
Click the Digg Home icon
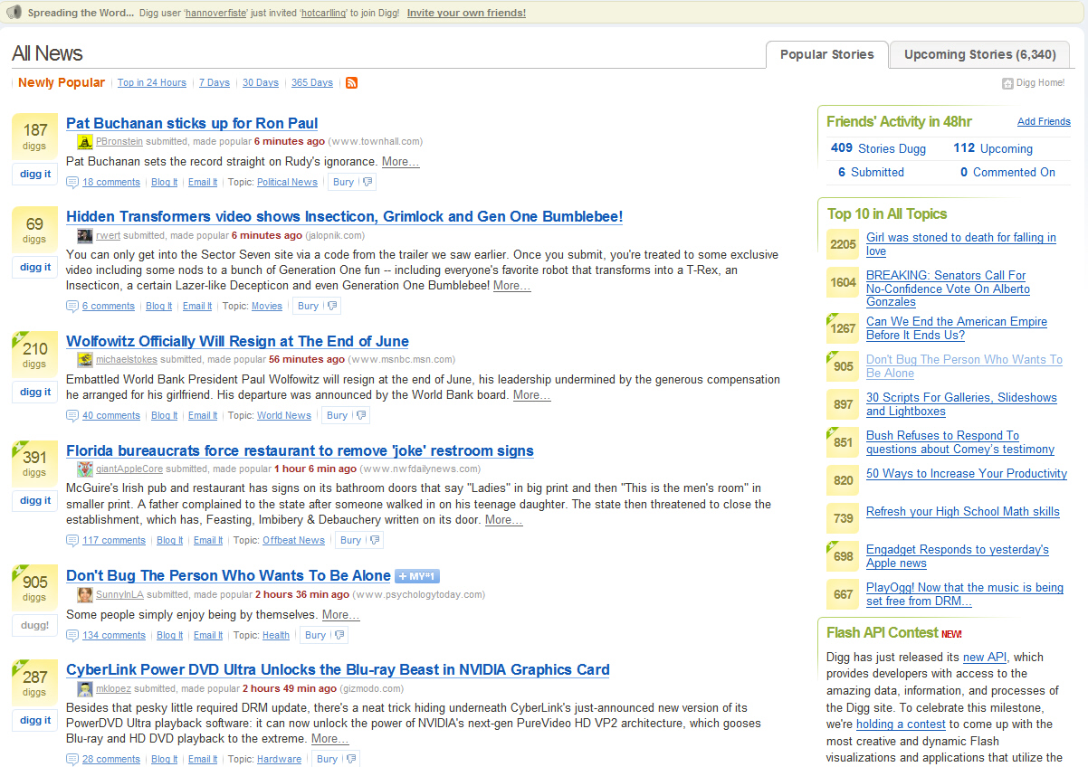click(1007, 83)
